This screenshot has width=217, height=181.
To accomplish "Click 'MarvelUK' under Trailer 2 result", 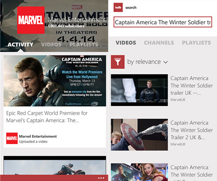I will pyautogui.click(x=178, y=144).
